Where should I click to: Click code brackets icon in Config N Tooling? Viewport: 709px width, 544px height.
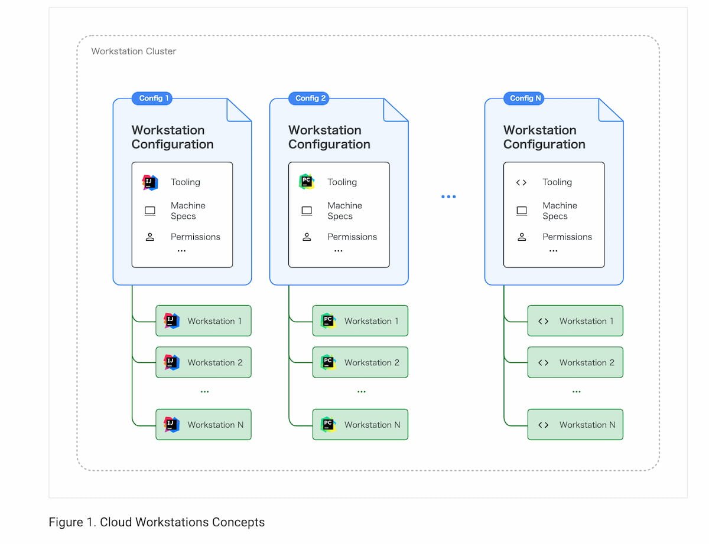(521, 182)
